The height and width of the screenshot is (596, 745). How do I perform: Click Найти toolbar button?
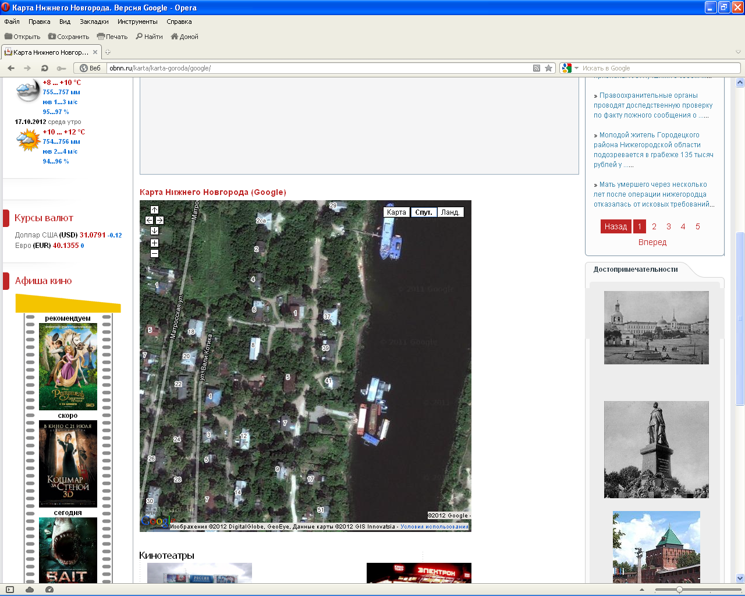149,37
